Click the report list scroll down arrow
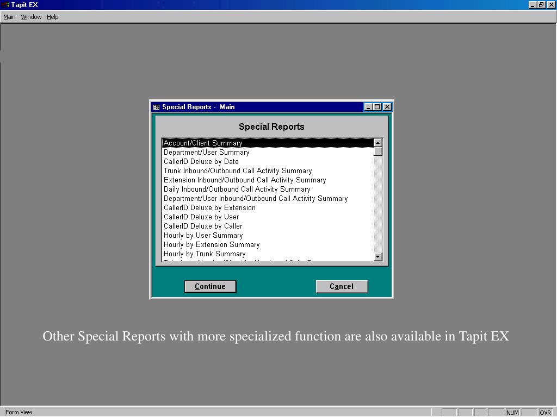The height and width of the screenshot is (417, 557). 378,256
